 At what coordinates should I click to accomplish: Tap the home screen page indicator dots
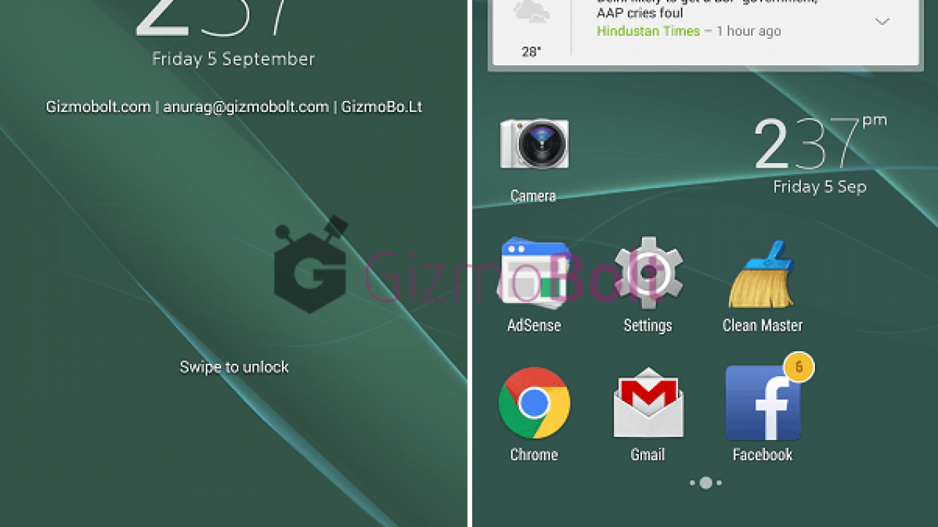[706, 483]
